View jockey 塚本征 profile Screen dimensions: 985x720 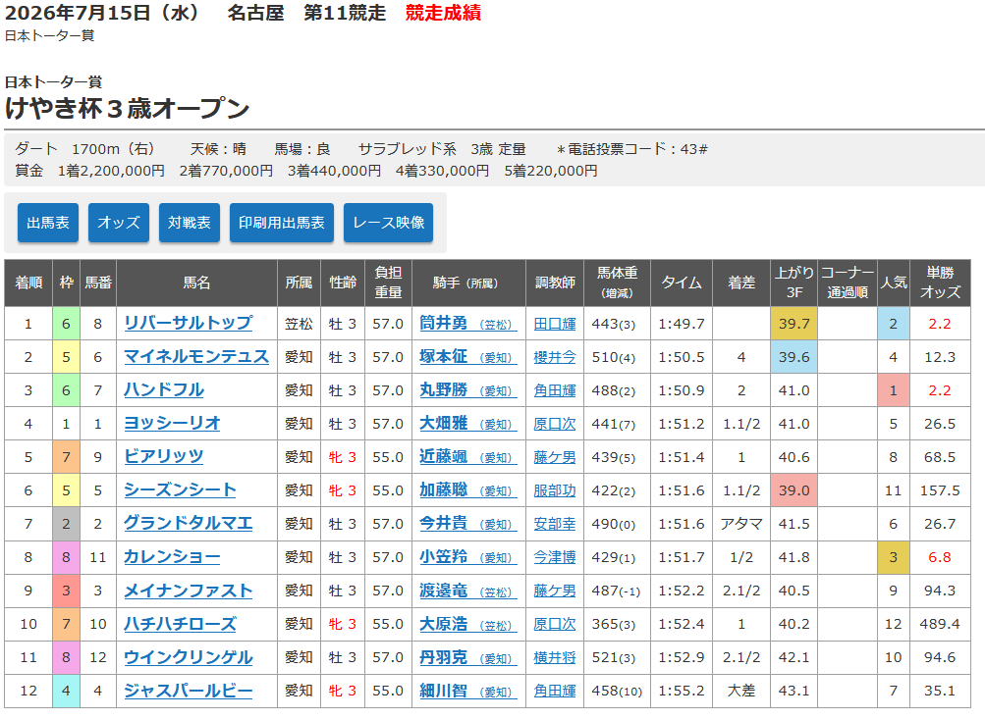point(468,356)
